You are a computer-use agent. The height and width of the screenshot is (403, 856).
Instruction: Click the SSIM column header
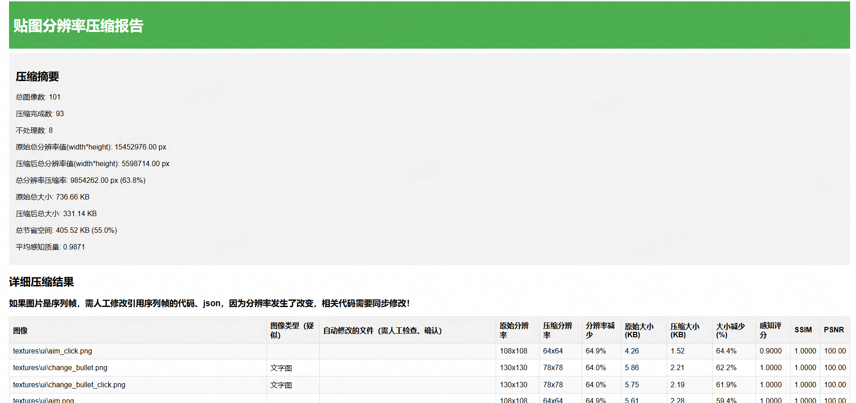[803, 330]
